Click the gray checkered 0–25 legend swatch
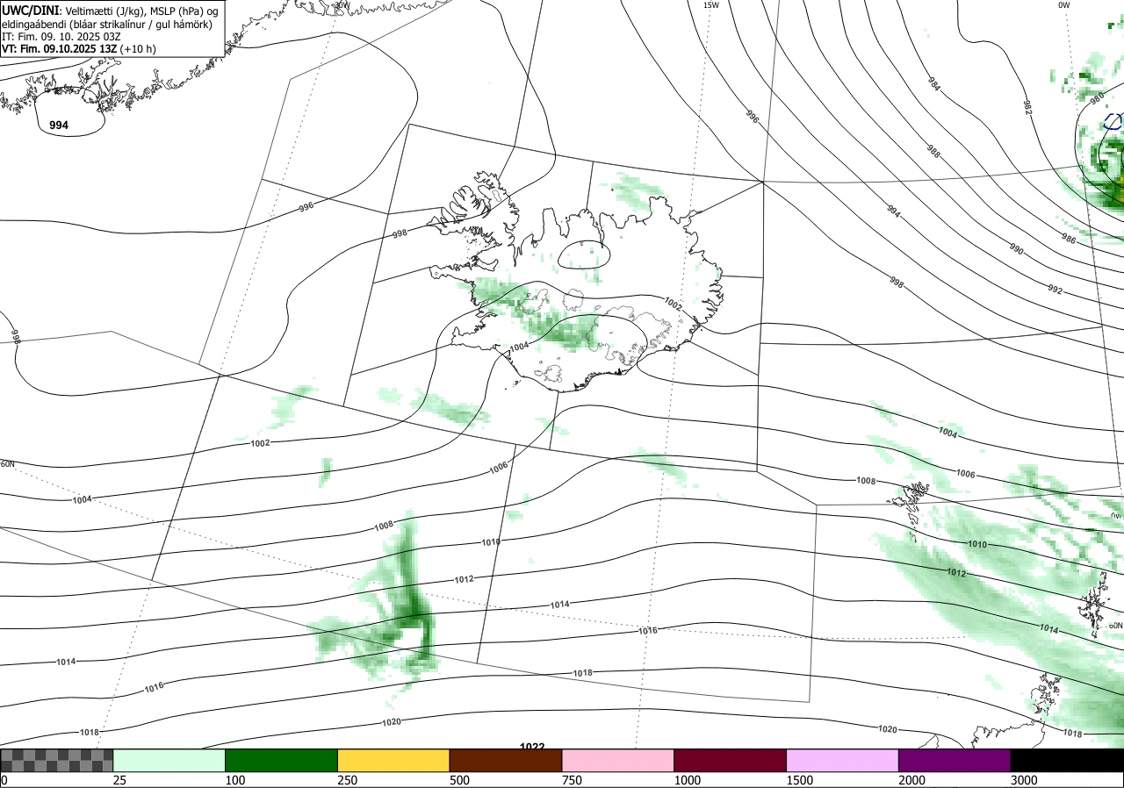 pyautogui.click(x=57, y=760)
